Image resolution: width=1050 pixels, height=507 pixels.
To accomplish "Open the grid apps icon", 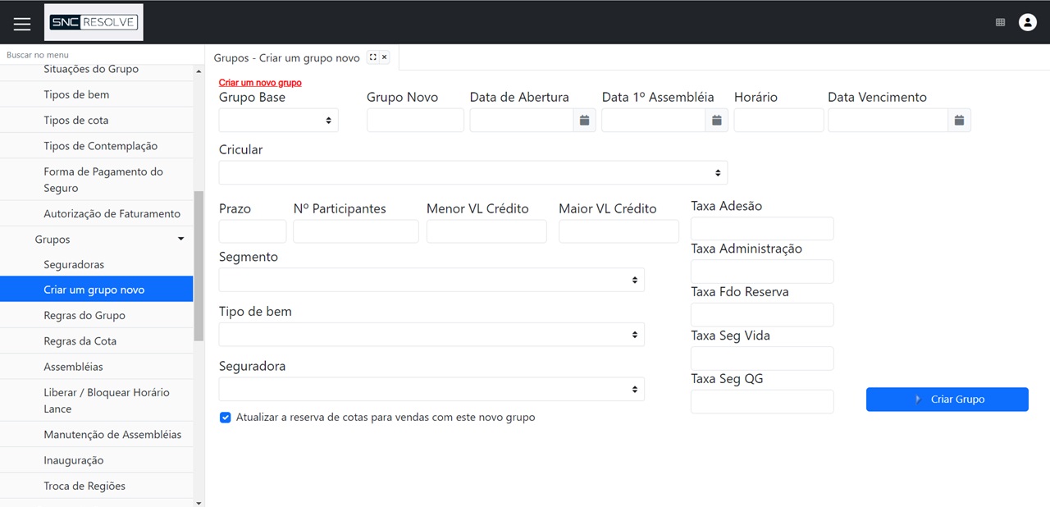I will [x=1000, y=23].
